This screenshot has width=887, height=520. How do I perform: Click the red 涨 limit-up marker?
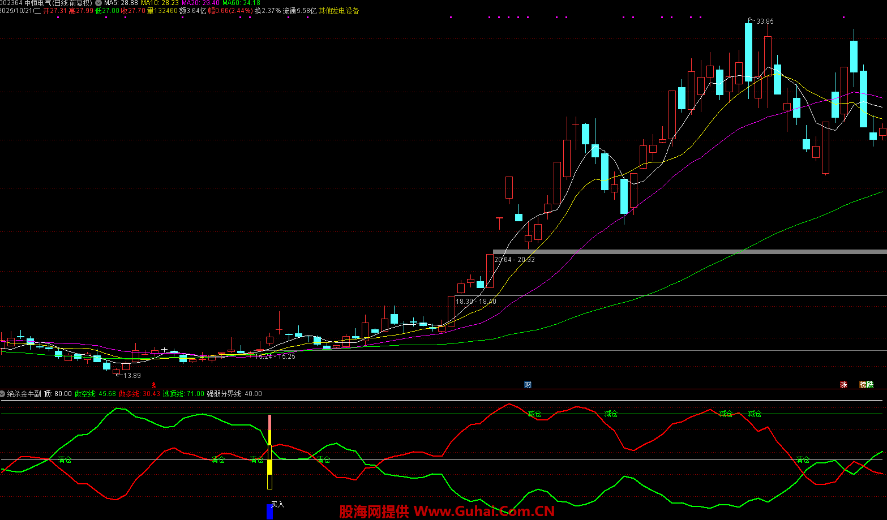[843, 385]
